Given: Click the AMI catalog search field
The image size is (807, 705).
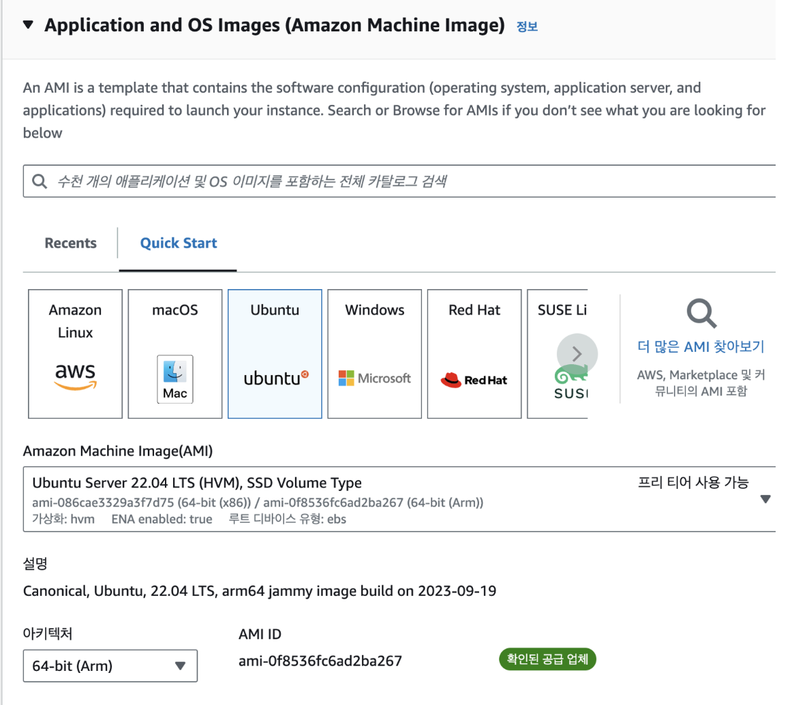Looking at the screenshot, I should pos(399,181).
